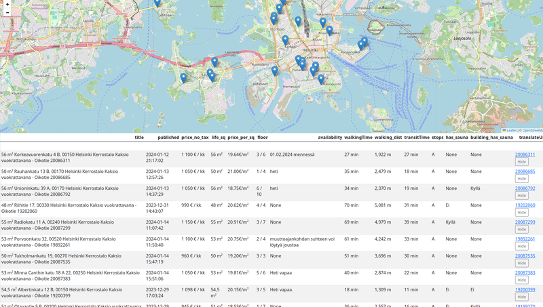Click the 'price_per_sq' column header
Screen dimensions: 543x307
(241, 138)
